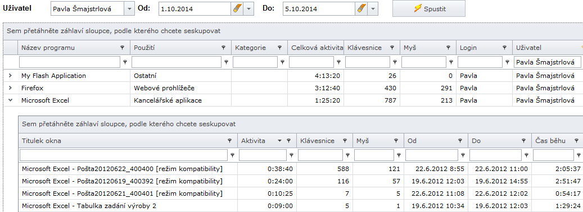Open filter in Od column header
This screenshot has width=583, height=212.
tap(460, 140)
